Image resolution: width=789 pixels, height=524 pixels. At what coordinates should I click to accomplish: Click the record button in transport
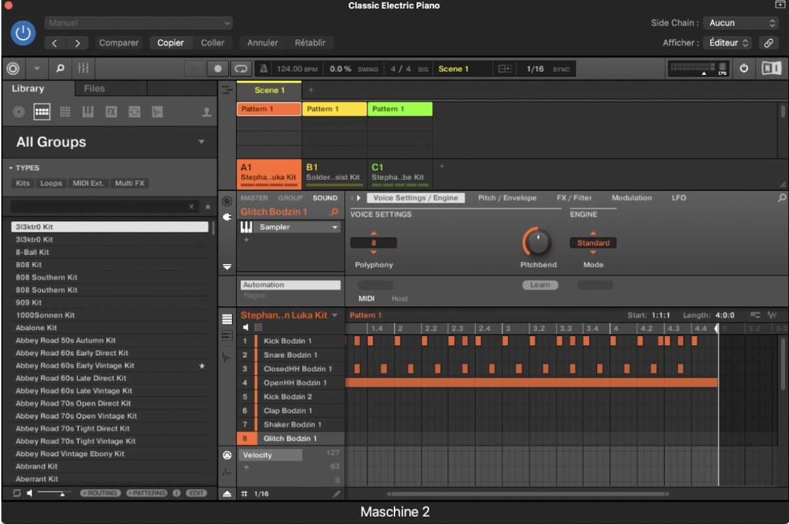point(217,69)
